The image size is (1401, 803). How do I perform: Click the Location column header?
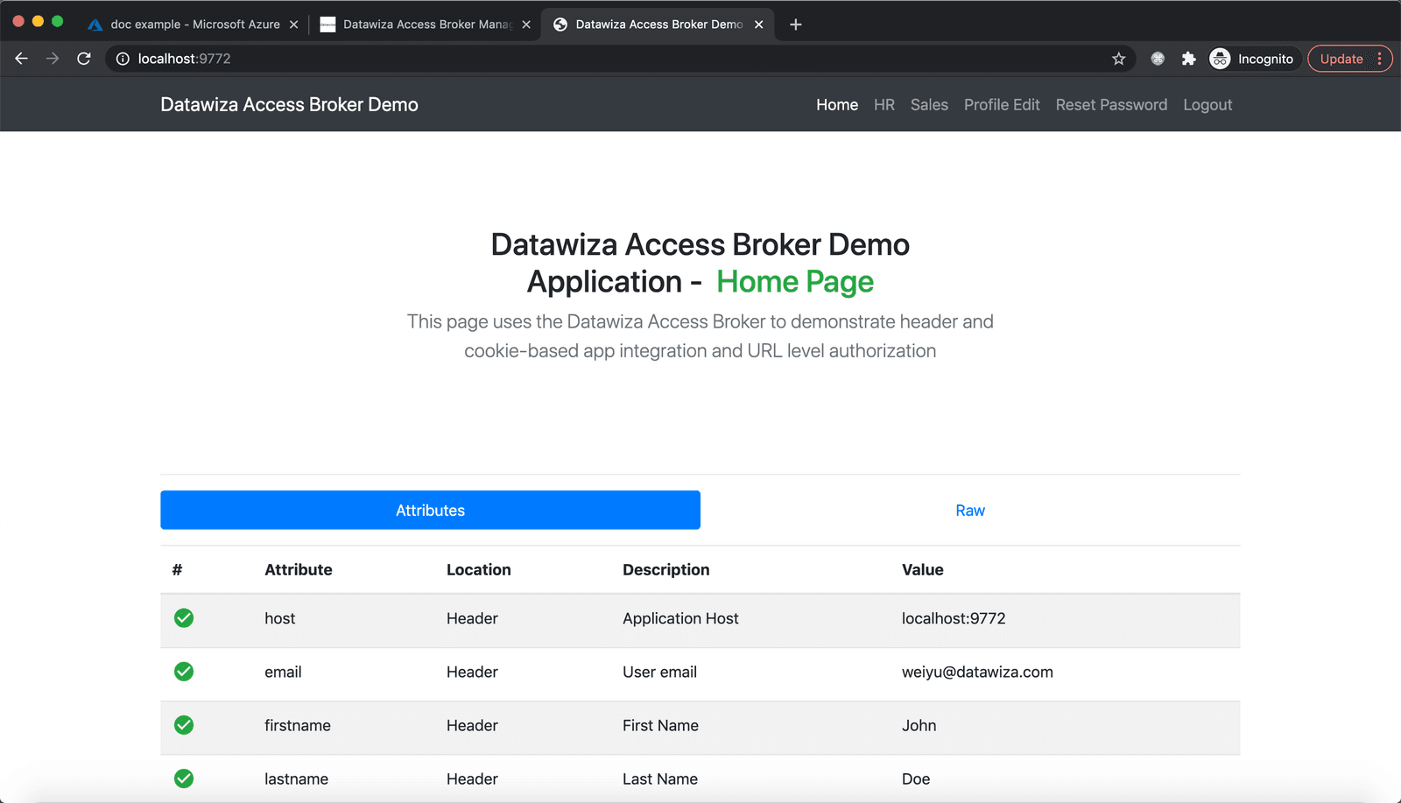point(478,569)
